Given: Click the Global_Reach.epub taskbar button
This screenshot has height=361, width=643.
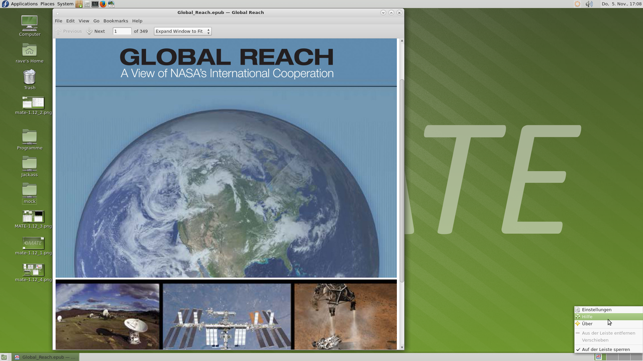Looking at the screenshot, I should 45,357.
